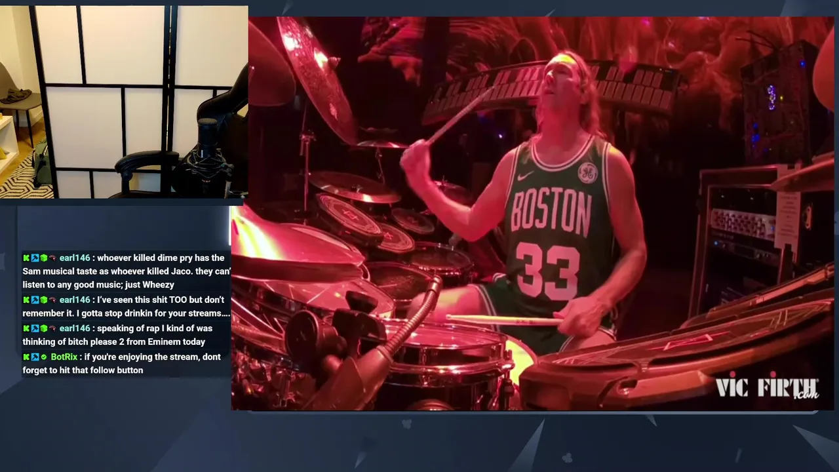
Task: Click blue hammer badge beside BotRix
Action: tap(35, 357)
